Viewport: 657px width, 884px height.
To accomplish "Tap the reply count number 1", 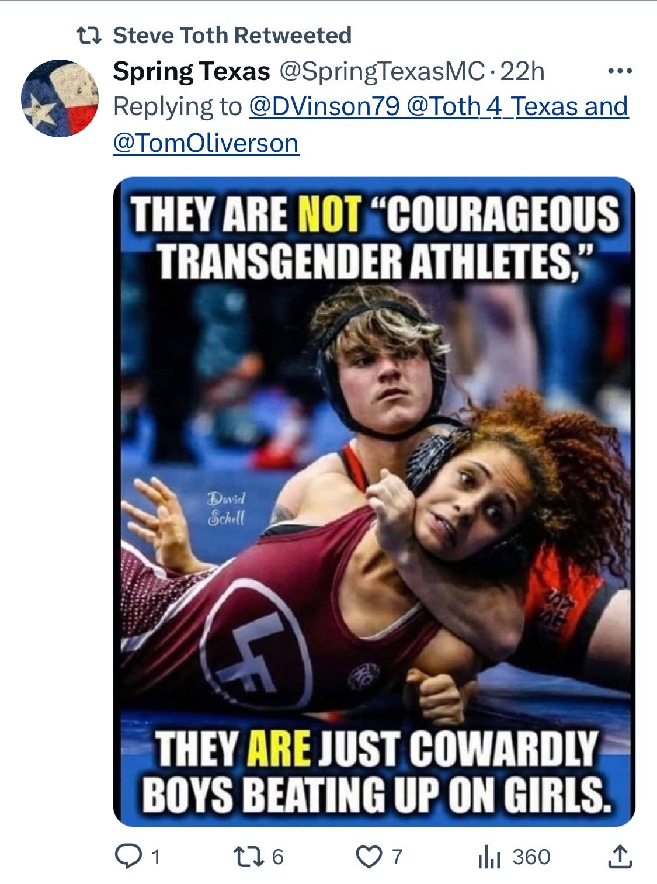I will [x=155, y=857].
